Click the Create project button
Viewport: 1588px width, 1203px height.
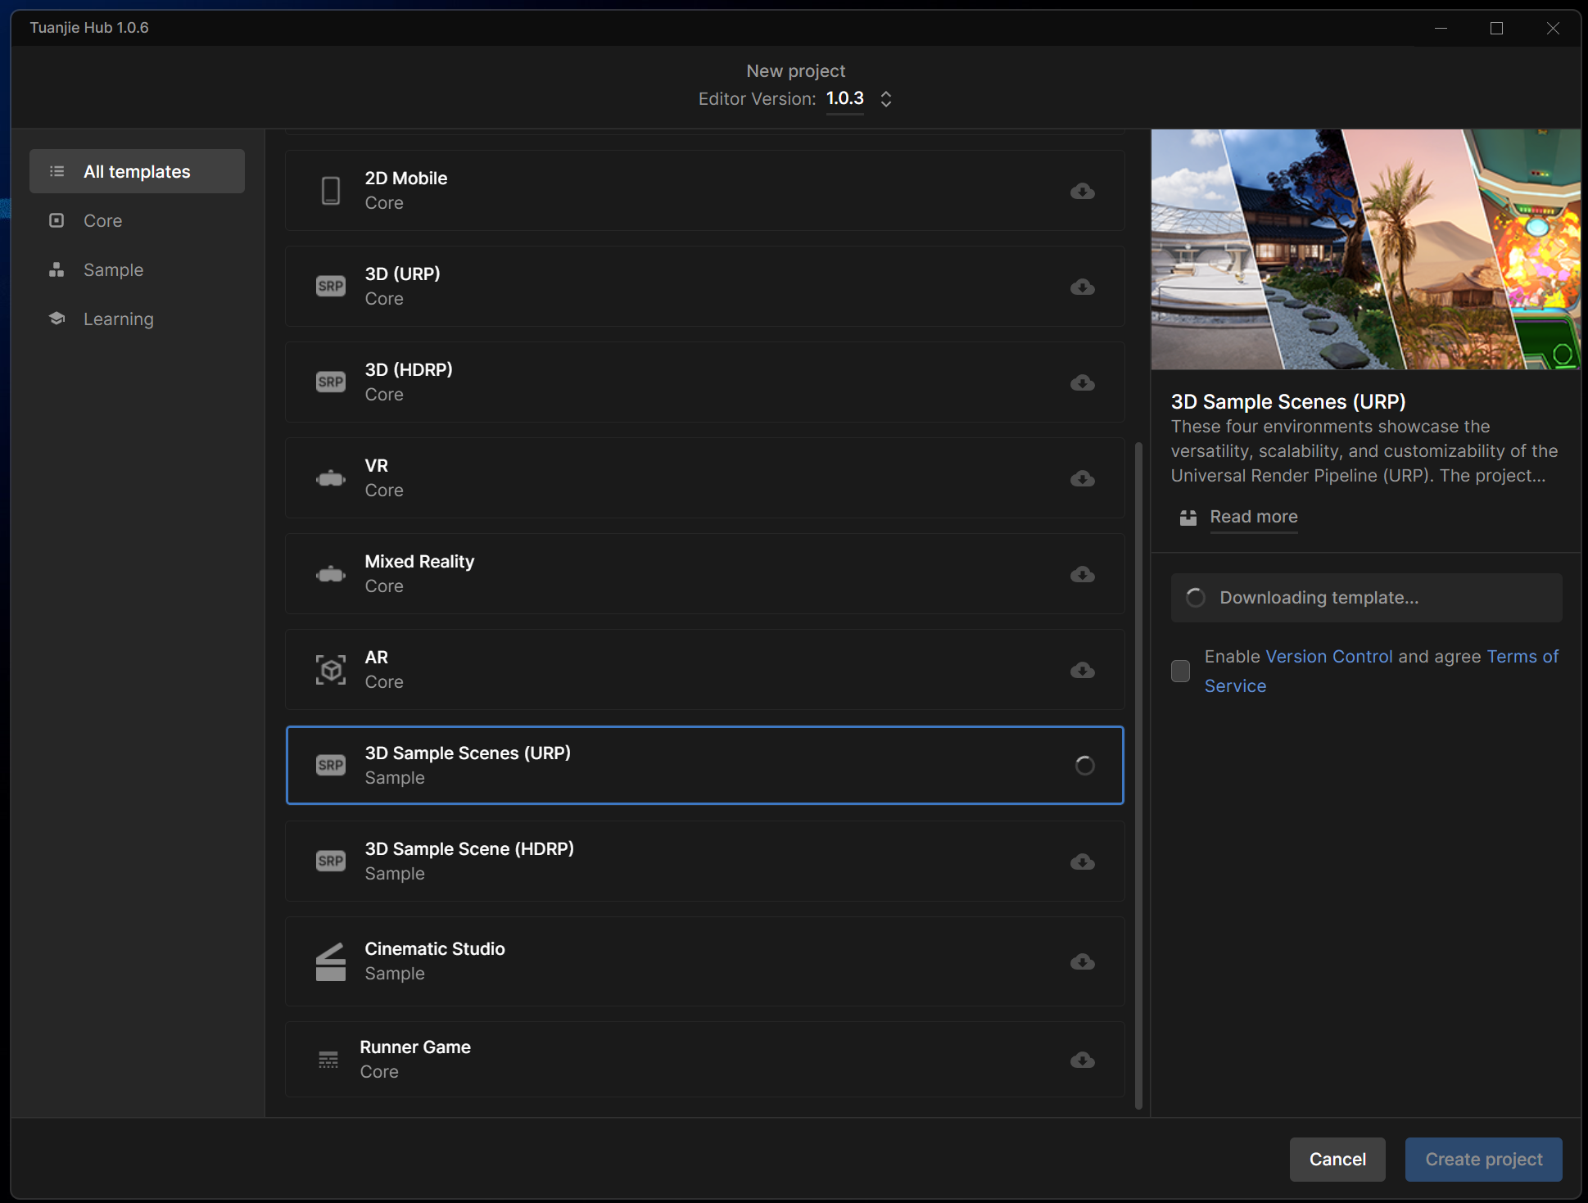click(x=1482, y=1159)
